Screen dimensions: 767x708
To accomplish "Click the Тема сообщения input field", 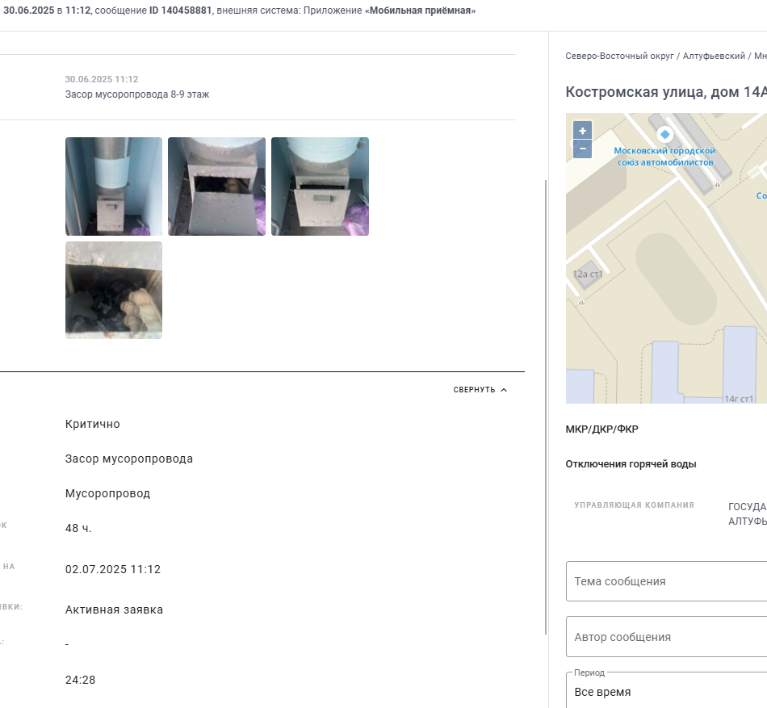I will pyautogui.click(x=666, y=581).
